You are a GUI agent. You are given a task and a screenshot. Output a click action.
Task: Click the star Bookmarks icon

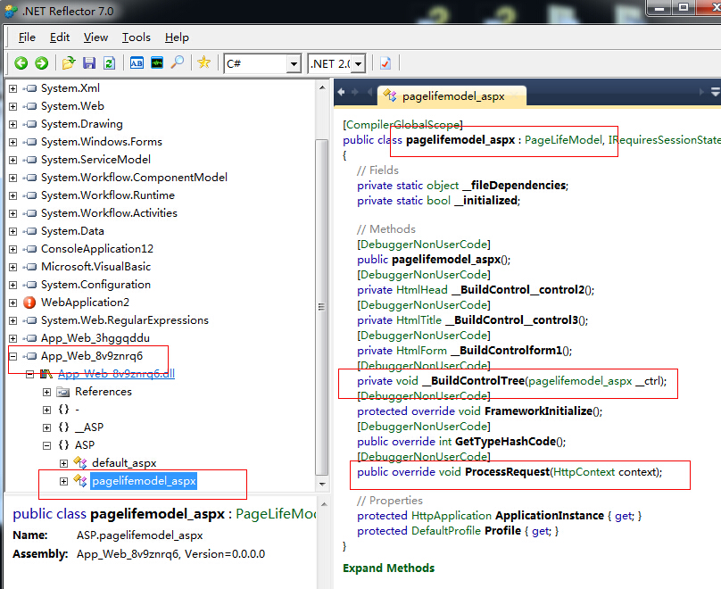tap(203, 62)
